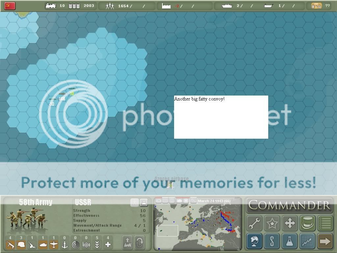Click the rail transport unit button
This screenshot has height=253, width=337.
[128, 242]
